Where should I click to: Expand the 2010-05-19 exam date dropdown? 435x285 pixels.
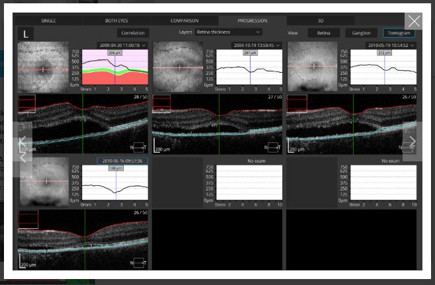pyautogui.click(x=390, y=45)
